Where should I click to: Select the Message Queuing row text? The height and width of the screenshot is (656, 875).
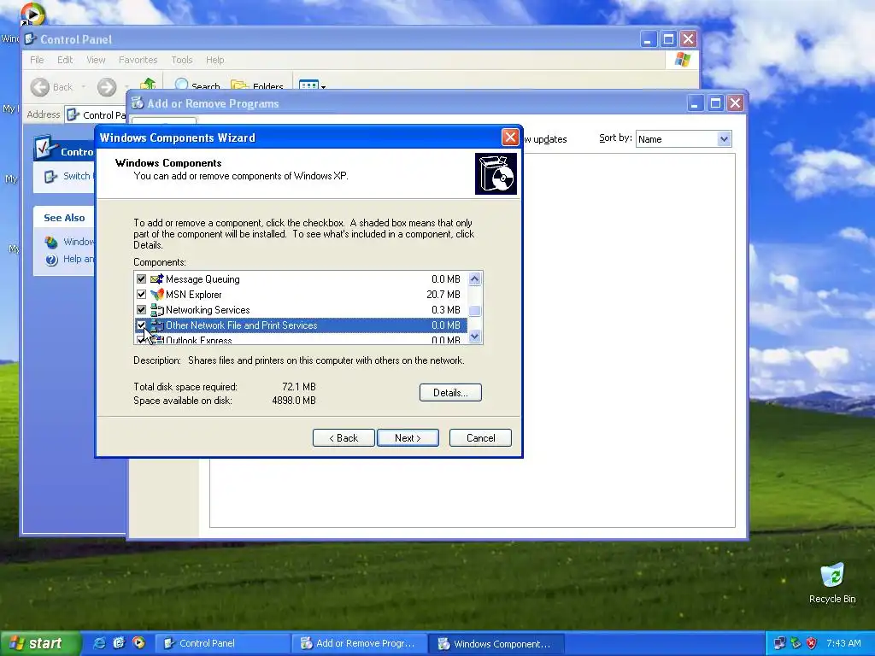203,279
